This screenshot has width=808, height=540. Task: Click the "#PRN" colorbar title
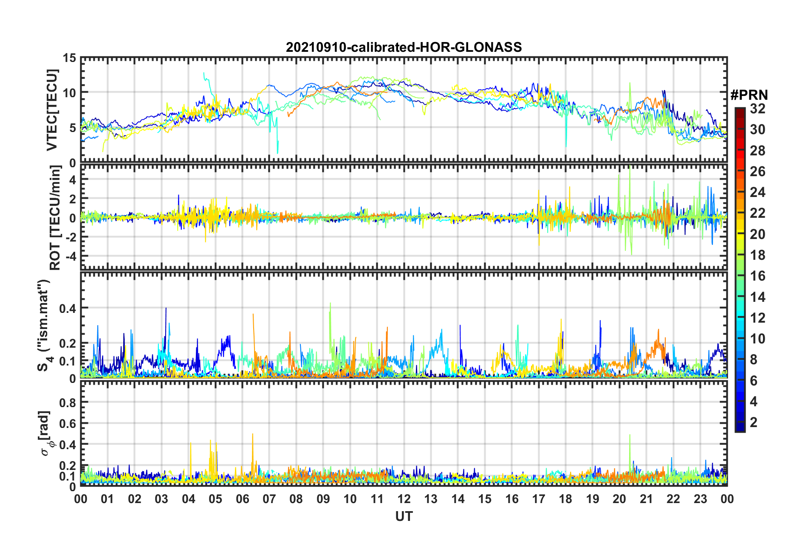point(749,95)
